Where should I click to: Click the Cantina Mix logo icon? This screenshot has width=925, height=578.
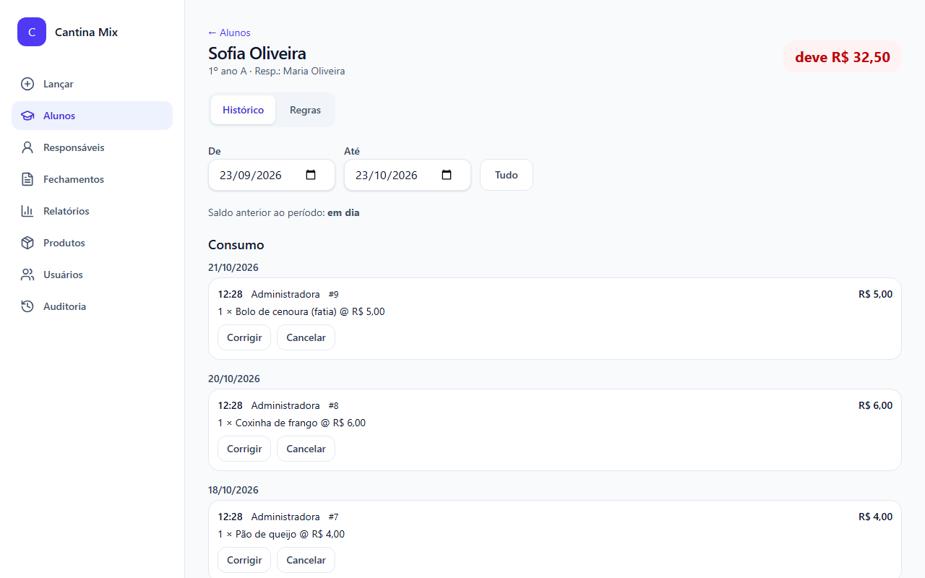point(32,32)
